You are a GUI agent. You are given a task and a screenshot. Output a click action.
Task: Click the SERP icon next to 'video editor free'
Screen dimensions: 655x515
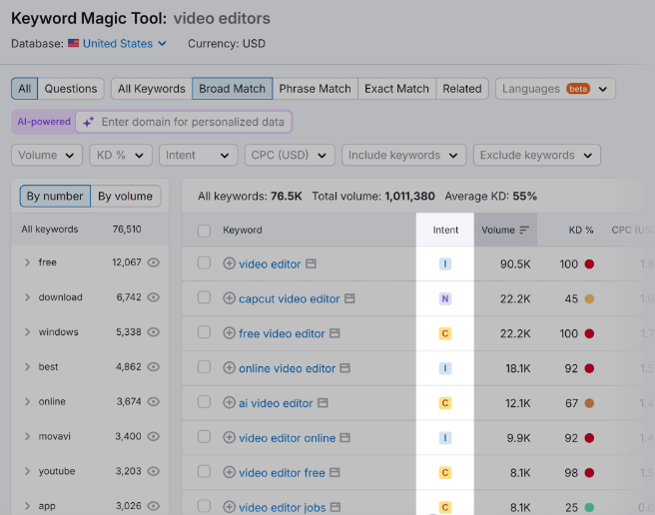[x=334, y=473]
